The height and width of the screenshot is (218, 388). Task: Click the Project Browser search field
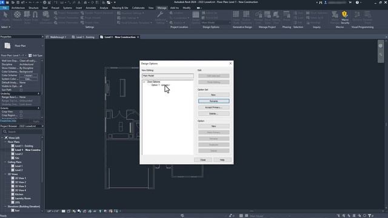click(x=22, y=132)
